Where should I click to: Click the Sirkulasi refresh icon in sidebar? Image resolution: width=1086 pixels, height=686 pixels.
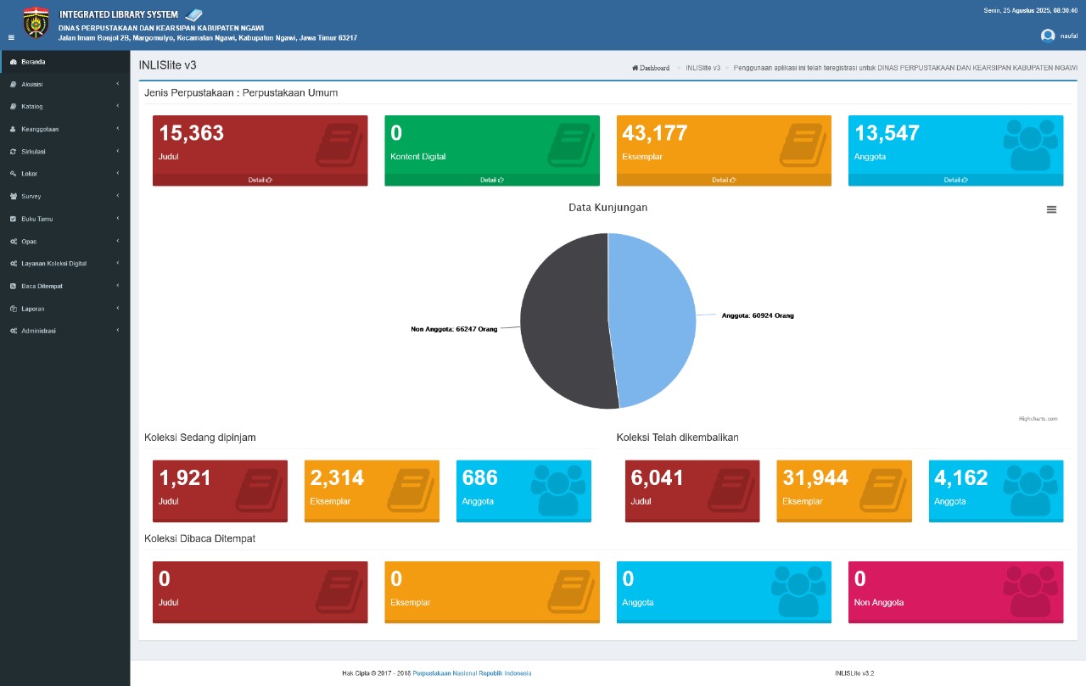pos(13,152)
